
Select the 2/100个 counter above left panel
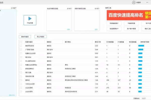pyautogui.click(x=14, y=8)
